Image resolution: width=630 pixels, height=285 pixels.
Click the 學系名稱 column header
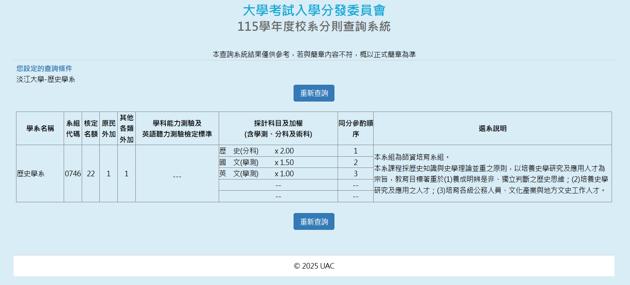tap(40, 128)
